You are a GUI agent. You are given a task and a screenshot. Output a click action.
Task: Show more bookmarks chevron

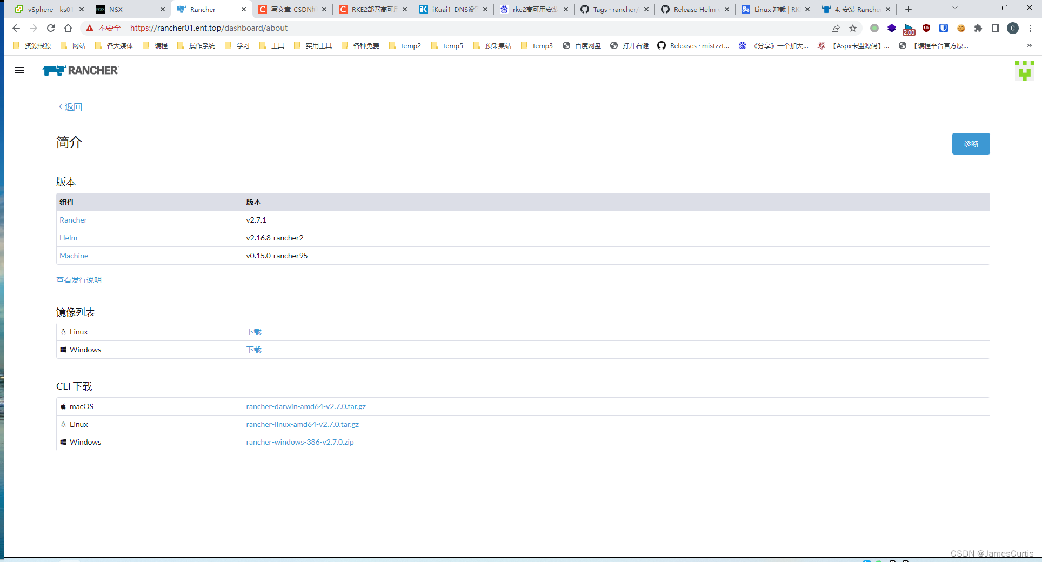click(x=1030, y=45)
